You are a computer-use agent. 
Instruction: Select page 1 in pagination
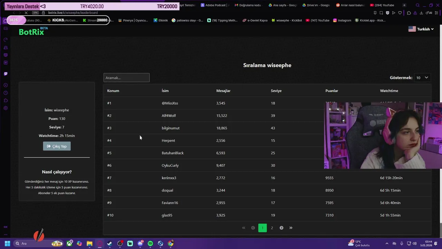click(x=262, y=228)
